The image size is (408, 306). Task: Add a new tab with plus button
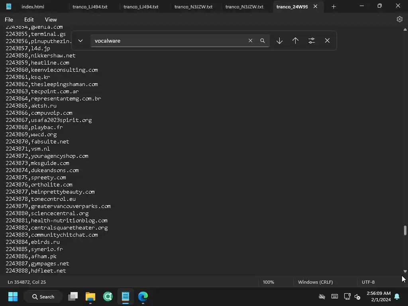(333, 7)
